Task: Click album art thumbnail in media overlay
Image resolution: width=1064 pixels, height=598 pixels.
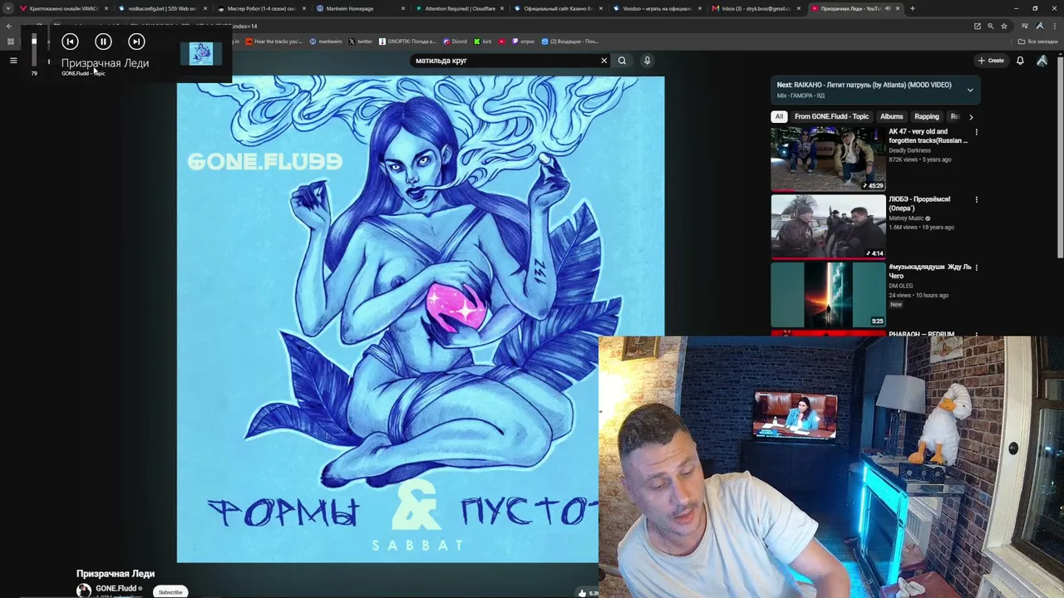Action: [x=200, y=53]
